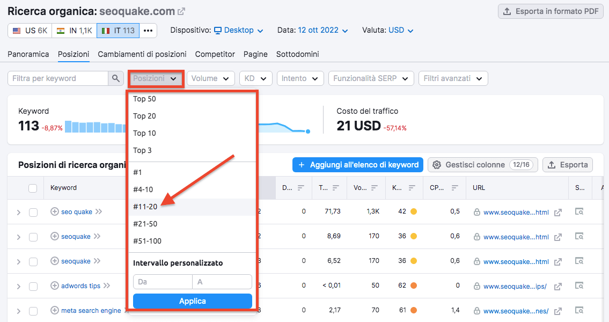Viewport: 609px width, 322px height.
Task: Click the sort icon in the Vo... column header
Action: coord(374,188)
